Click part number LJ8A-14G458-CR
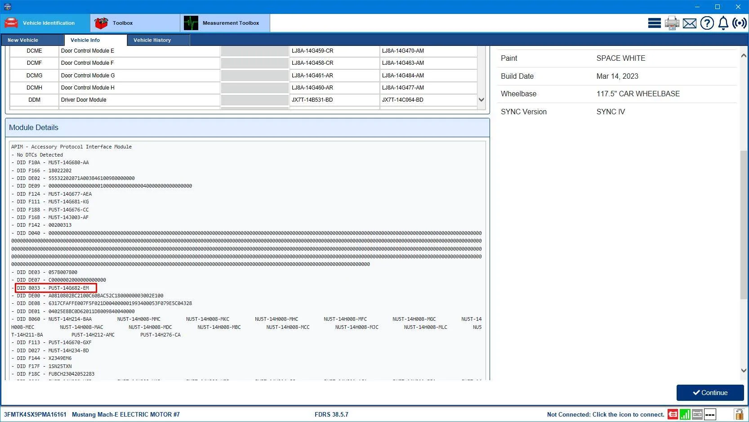The width and height of the screenshot is (749, 422). pos(312,63)
